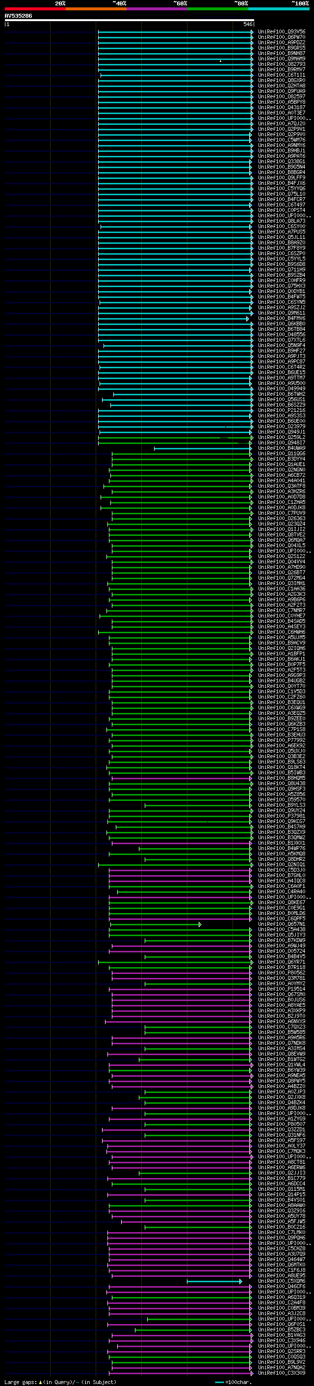Image resolution: width=314 pixels, height=1386 pixels.
Task: Click the short cyan bar for UniRef100_C5XQM6
Action: click(214, 1281)
